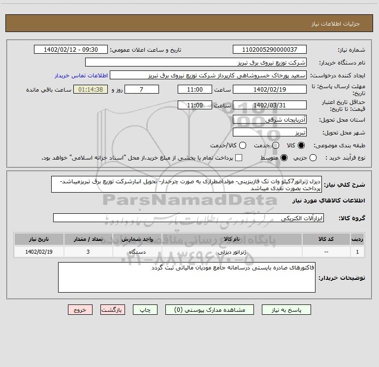Click the price validity hour 11:00 field
This screenshot has width=379, height=367.
pyautogui.click(x=195, y=105)
